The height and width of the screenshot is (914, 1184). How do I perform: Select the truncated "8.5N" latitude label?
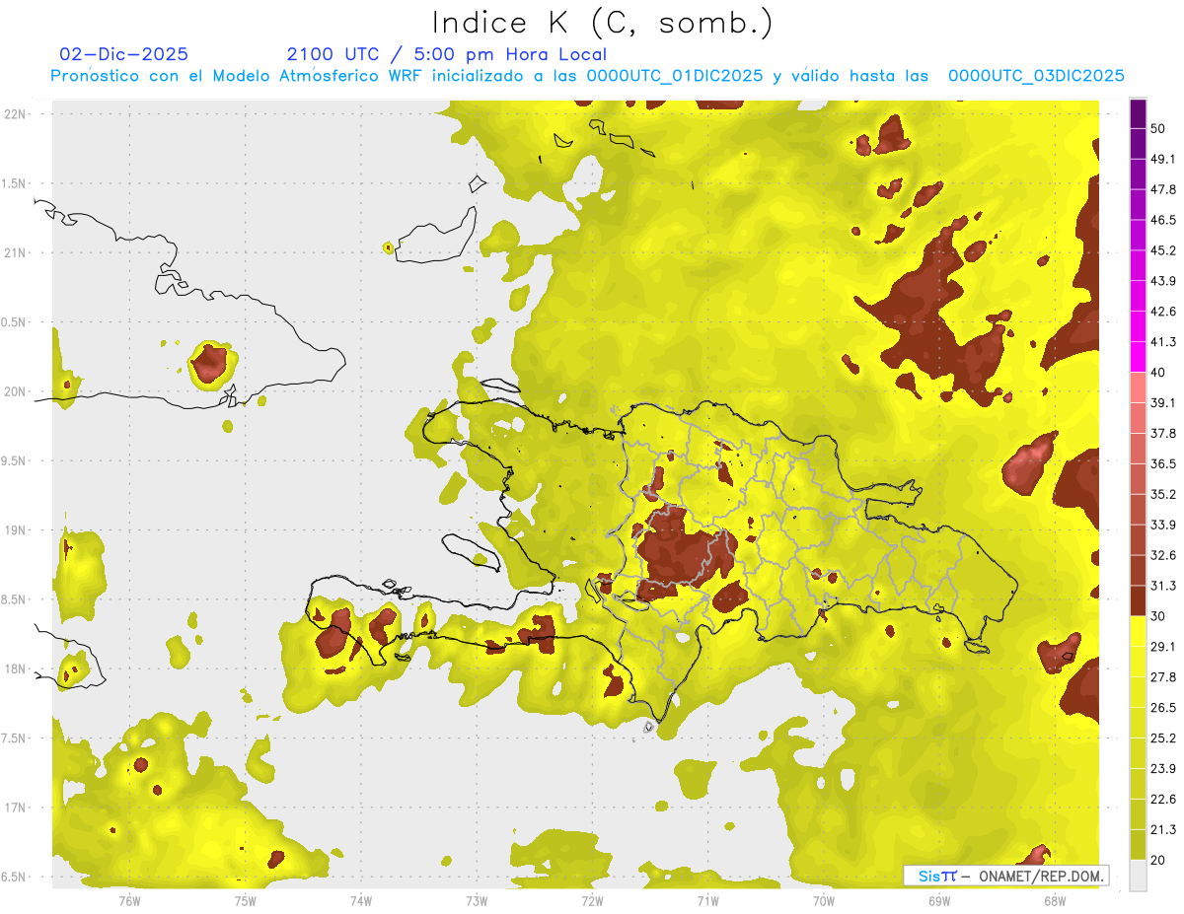[x=15, y=599]
